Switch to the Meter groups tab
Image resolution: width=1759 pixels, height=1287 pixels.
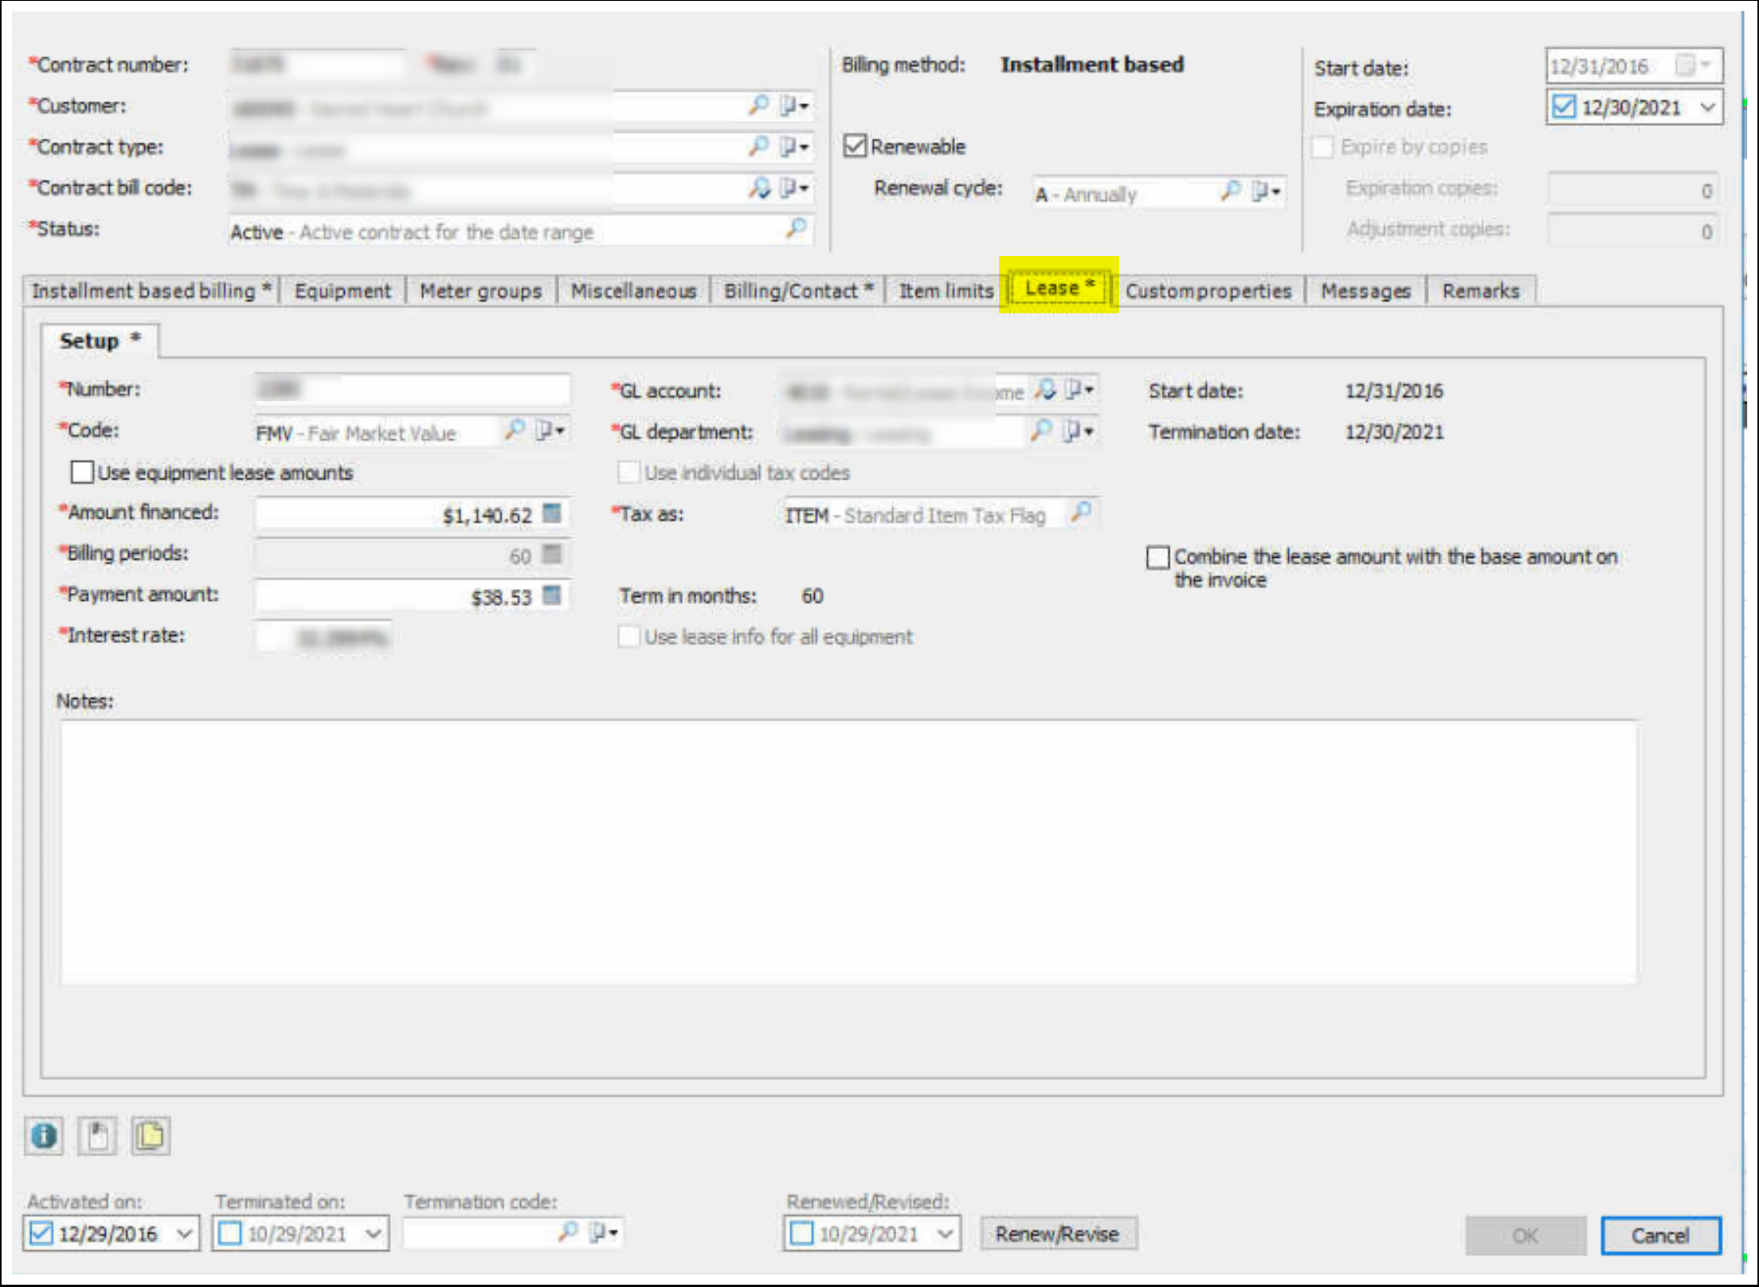(480, 291)
